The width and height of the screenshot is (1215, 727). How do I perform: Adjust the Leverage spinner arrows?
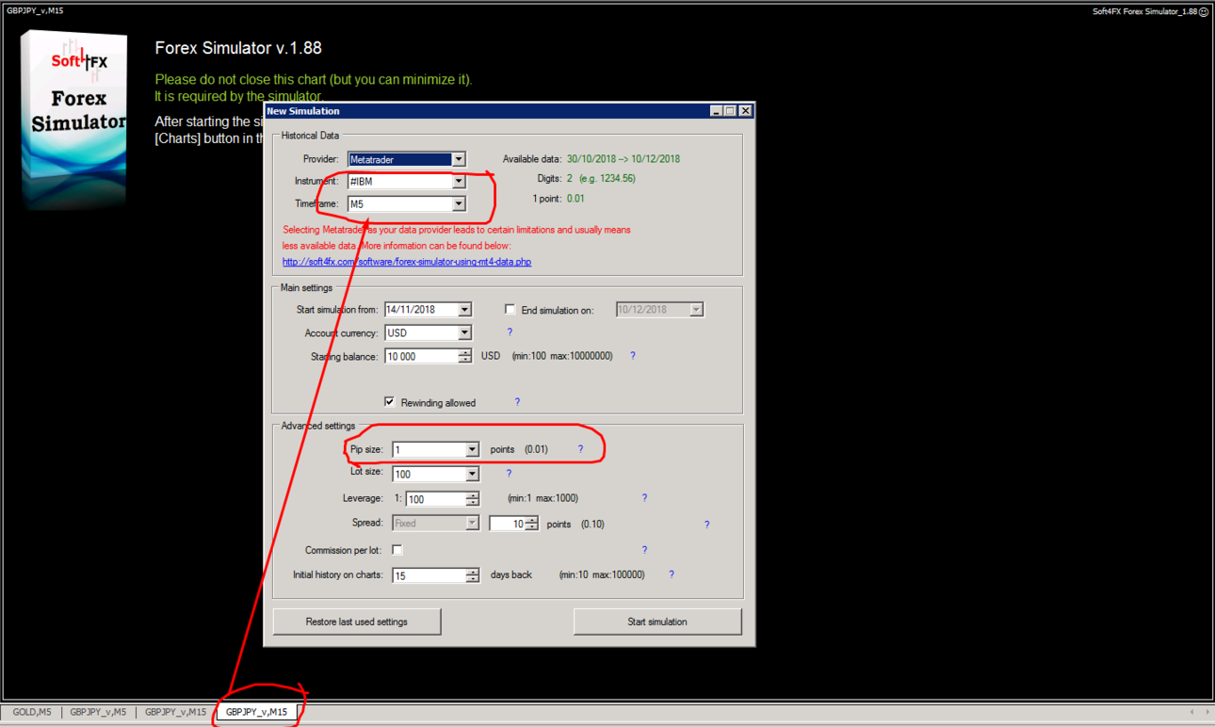(473, 499)
